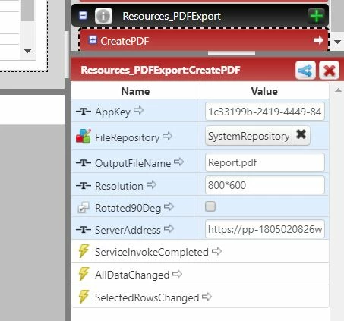Open Resources_PDFExport info icon
The height and width of the screenshot is (321, 344).
point(103,16)
